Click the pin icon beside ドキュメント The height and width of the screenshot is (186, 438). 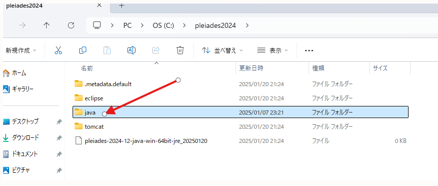pos(59,154)
